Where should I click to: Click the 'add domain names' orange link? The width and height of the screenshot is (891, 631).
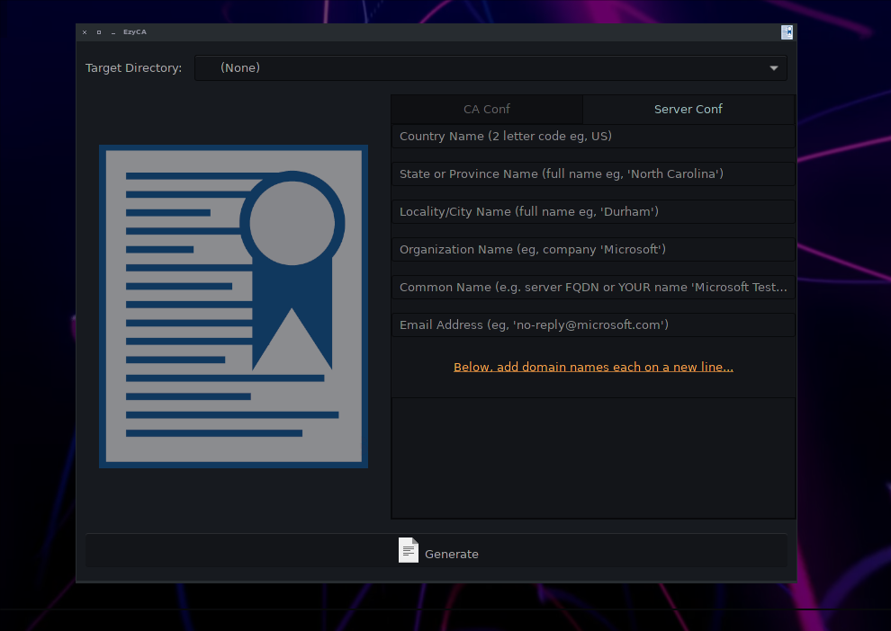[x=593, y=367]
